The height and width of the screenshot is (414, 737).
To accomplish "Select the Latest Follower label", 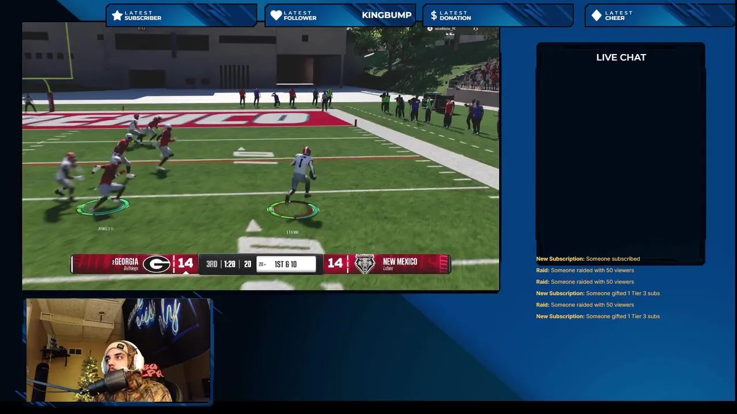I will coord(300,16).
